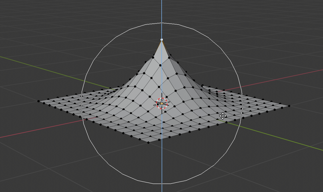Select the left-most corner vertex of the plane
The width and height of the screenshot is (323, 192).
(39, 101)
